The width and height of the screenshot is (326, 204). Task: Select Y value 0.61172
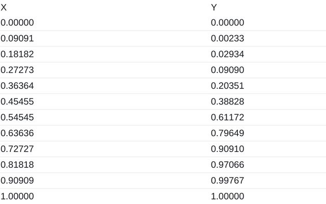coord(228,118)
